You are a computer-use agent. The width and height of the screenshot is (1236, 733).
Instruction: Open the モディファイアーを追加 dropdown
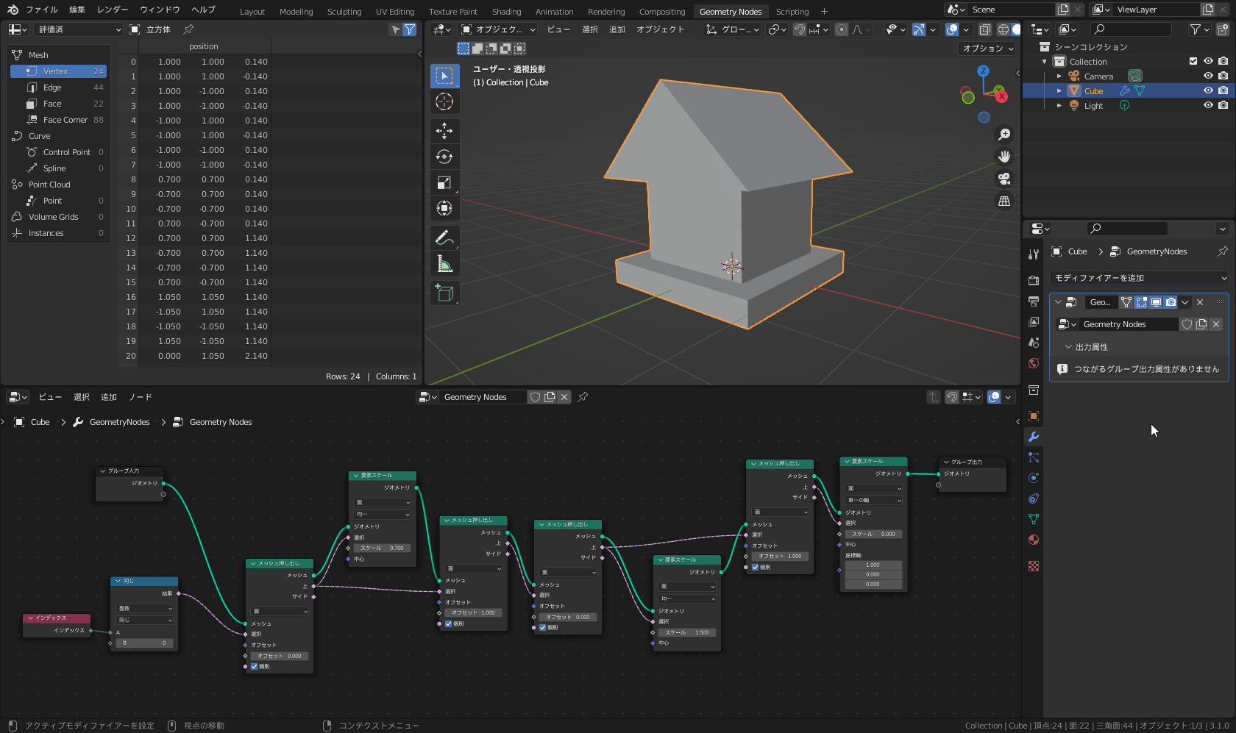1140,278
